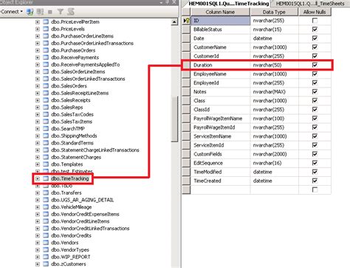Uncheck Allow Nulls for BillableStatus

pos(315,30)
